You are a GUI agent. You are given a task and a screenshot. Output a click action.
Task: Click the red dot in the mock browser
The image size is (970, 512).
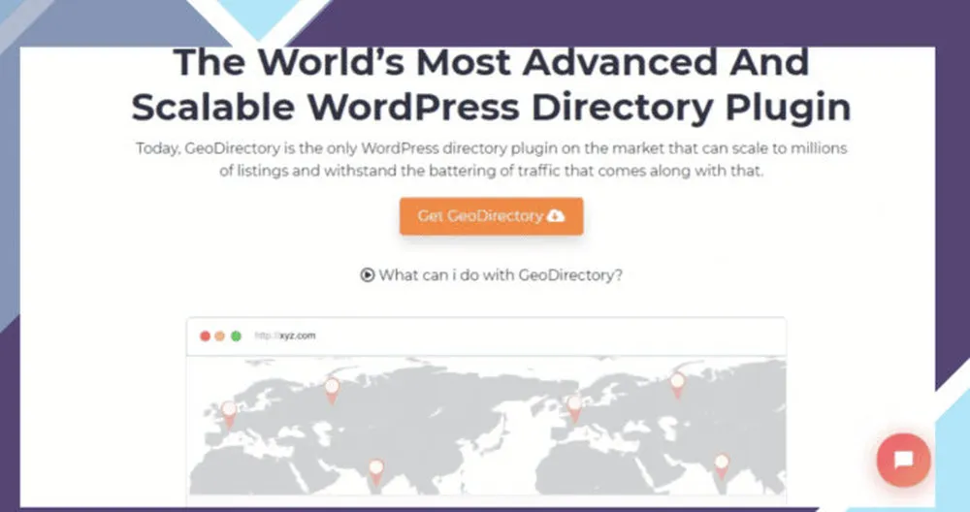pyautogui.click(x=205, y=336)
